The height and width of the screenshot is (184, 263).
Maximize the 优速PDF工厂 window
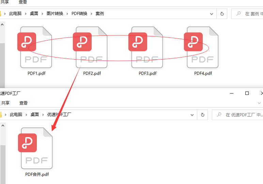coord(247,93)
